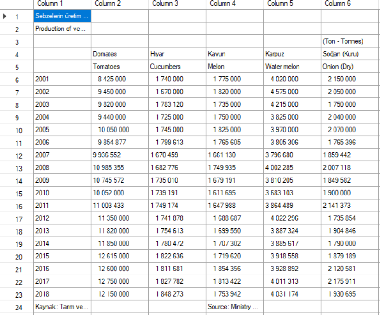The height and width of the screenshot is (315, 380).
Task: Select the 'Kavun' cell
Action: click(x=234, y=54)
